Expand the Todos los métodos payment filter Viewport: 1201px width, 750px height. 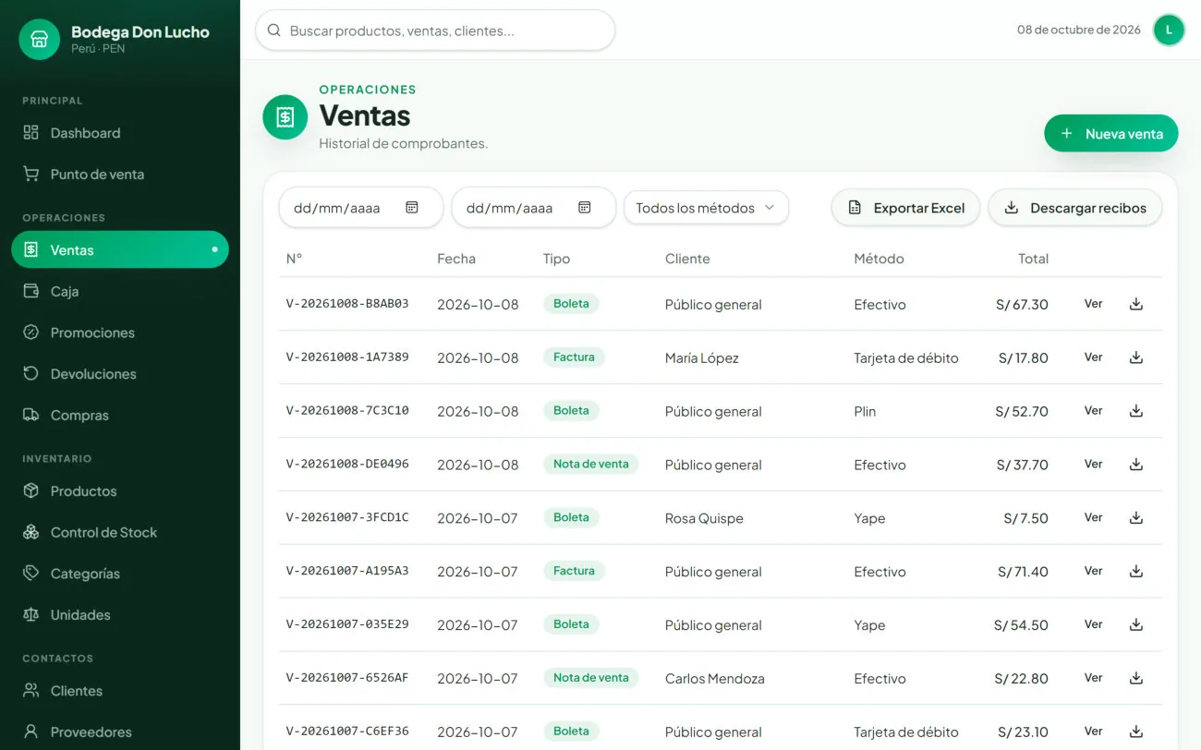(706, 208)
